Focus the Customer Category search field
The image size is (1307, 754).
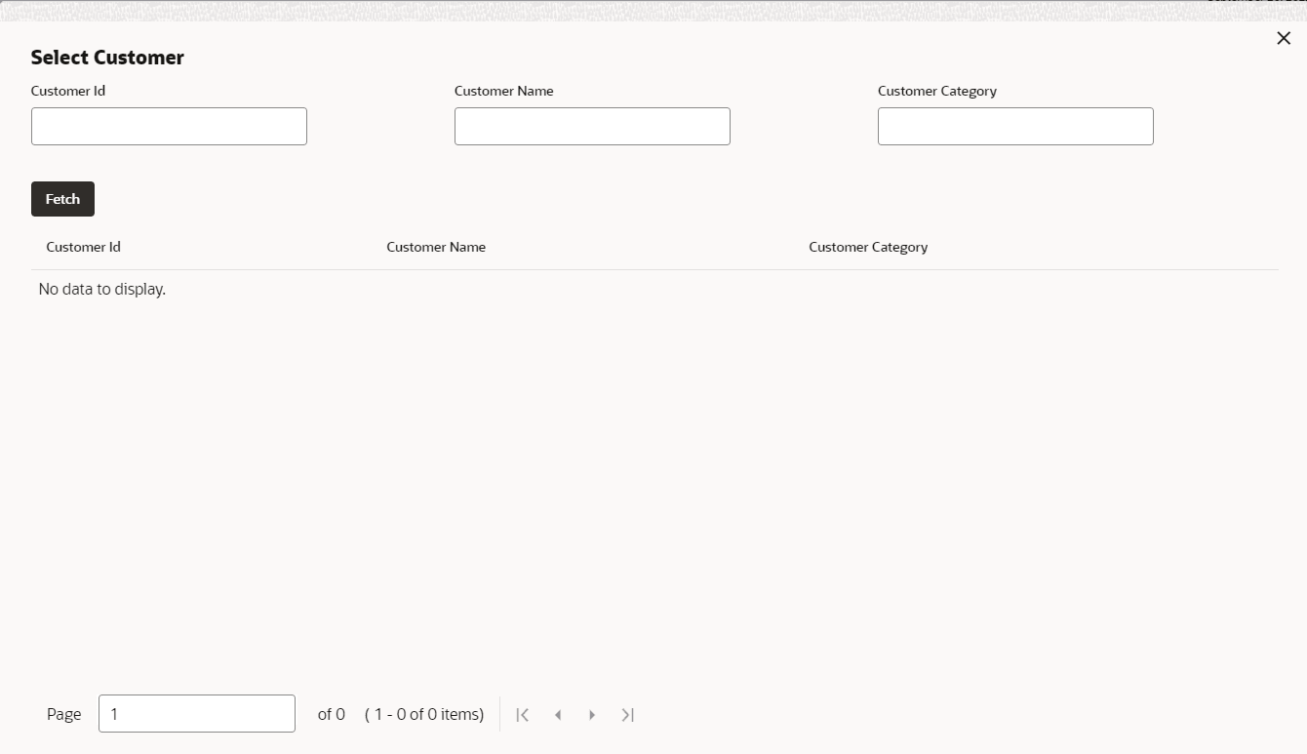[1015, 127]
